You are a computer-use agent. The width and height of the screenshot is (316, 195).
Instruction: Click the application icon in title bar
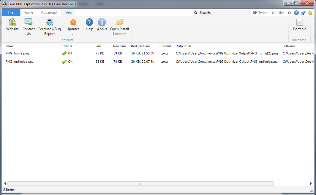coord(4,4)
